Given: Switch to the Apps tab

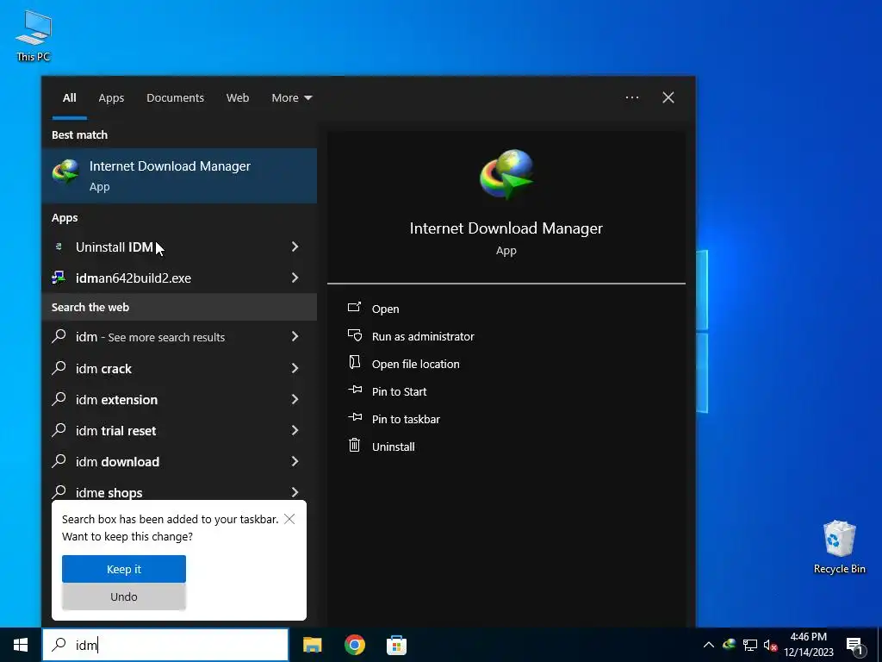Looking at the screenshot, I should click(x=111, y=98).
